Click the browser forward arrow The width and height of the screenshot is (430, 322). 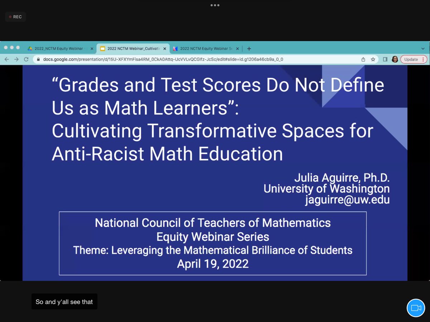click(16, 59)
